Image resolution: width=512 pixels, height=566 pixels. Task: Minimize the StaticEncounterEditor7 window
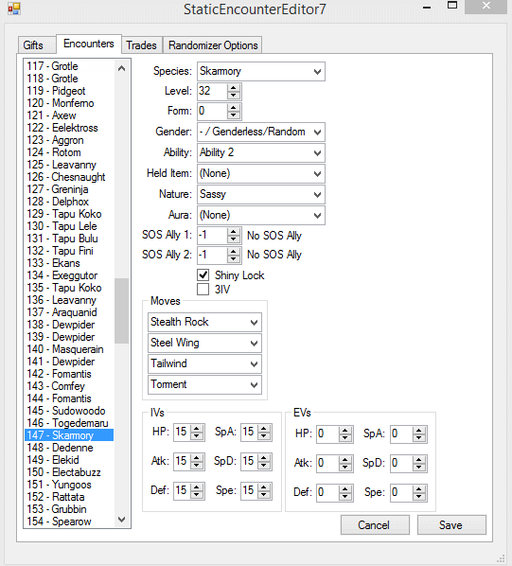(427, 7)
